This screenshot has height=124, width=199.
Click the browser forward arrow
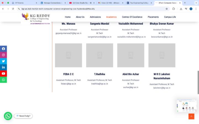click(x=8, y=9)
